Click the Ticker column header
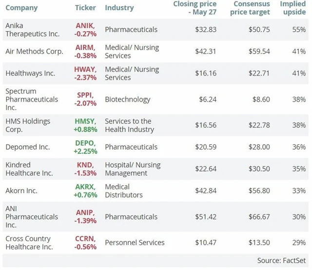312x270 pixels. 86,8
